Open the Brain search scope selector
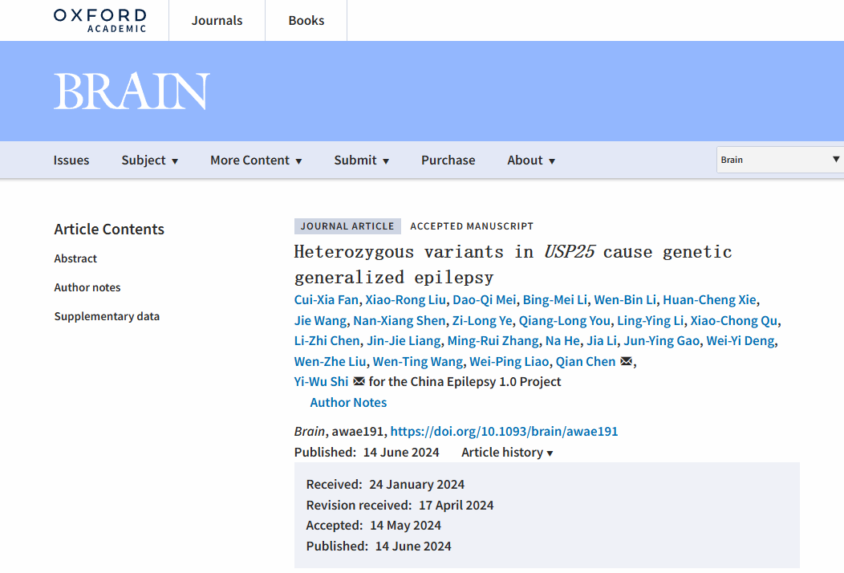The width and height of the screenshot is (844, 573). click(779, 160)
